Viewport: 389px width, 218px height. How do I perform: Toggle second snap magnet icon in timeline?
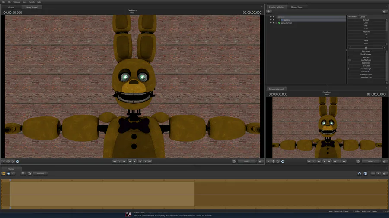(365, 174)
